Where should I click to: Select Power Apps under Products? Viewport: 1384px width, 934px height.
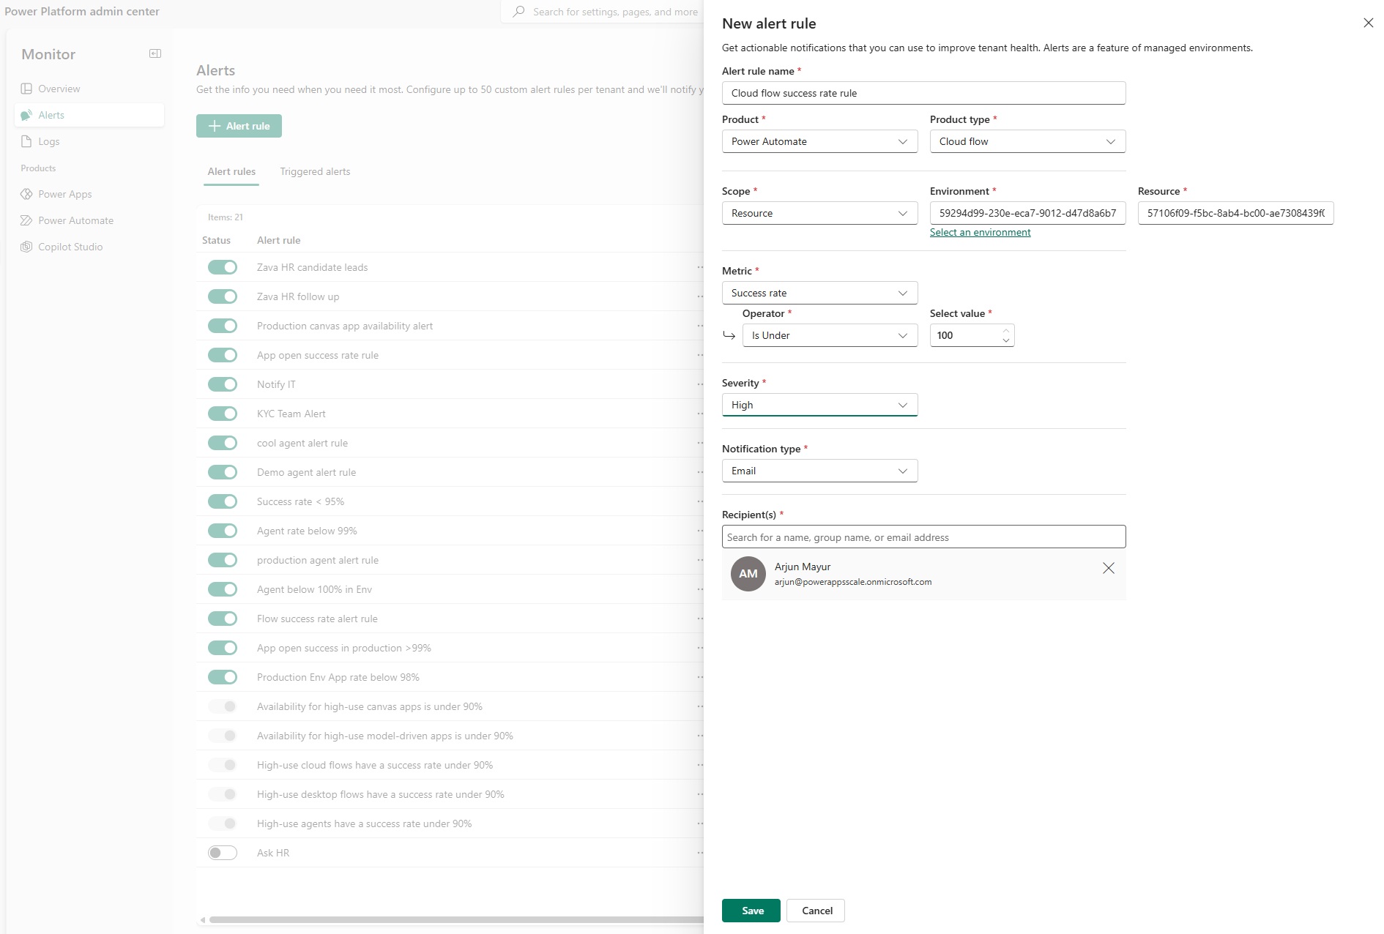64,194
